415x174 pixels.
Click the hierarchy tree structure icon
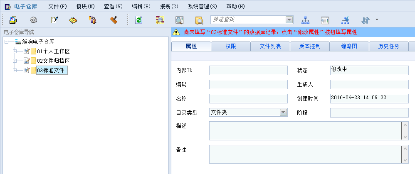[x=306, y=20]
